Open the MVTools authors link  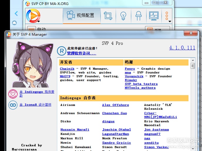[x=140, y=88]
